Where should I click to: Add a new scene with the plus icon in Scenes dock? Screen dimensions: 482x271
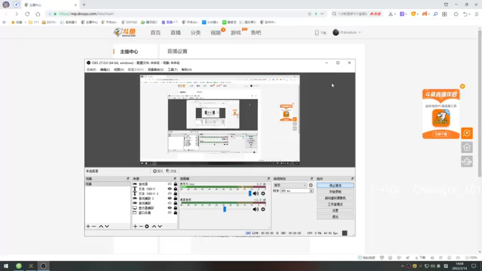point(88,226)
